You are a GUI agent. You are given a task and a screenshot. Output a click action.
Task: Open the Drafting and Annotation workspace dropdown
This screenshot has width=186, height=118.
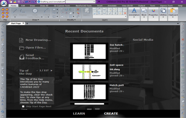click(x=51, y=2)
